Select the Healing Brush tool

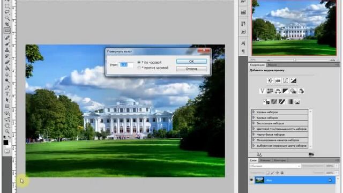point(7,38)
